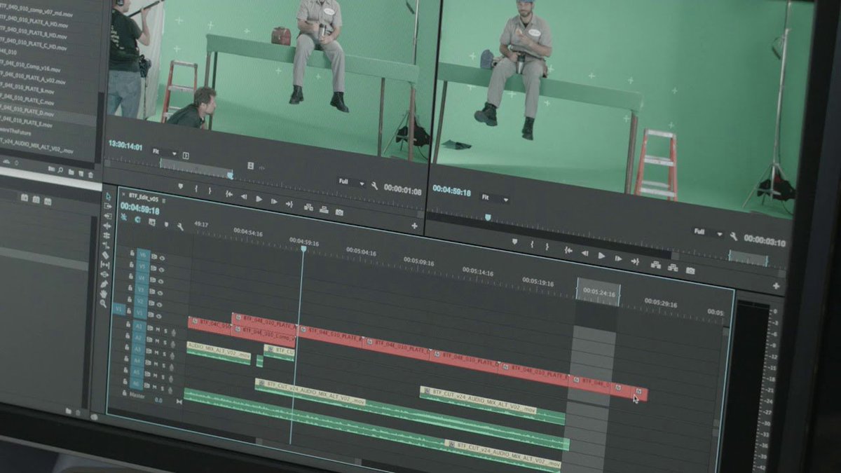The width and height of the screenshot is (841, 473).
Task: Select the Selection arrow tool in timeline toolbox
Action: coord(109,197)
